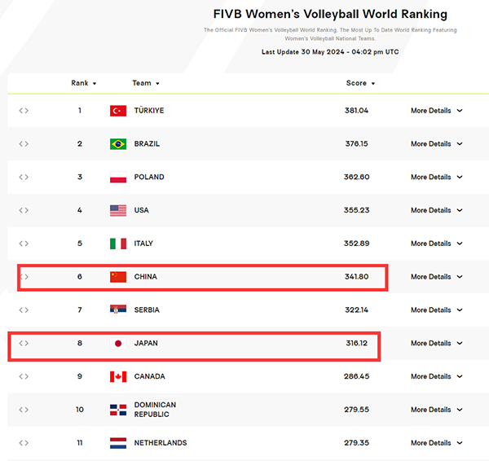This screenshot has height=461, width=489.
Task: Select the Japan score 316.12
Action: click(356, 343)
